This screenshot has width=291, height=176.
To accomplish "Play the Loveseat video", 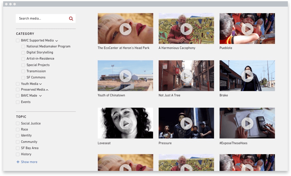I will point(126,123).
